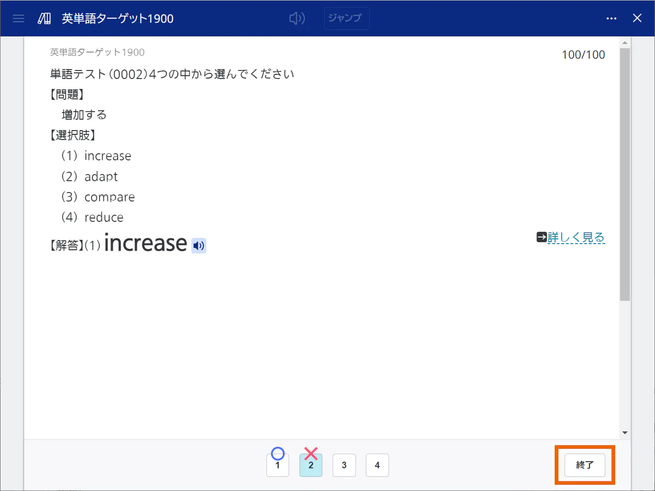
Task: Click the header title 英単語ターゲット1900
Action: coord(118,18)
